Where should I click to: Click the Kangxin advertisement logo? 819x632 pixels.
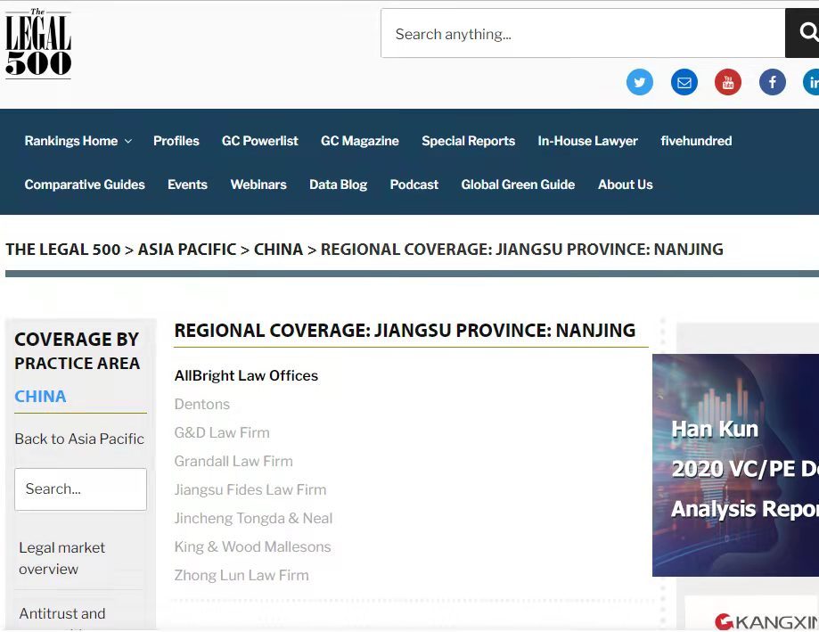(x=766, y=621)
